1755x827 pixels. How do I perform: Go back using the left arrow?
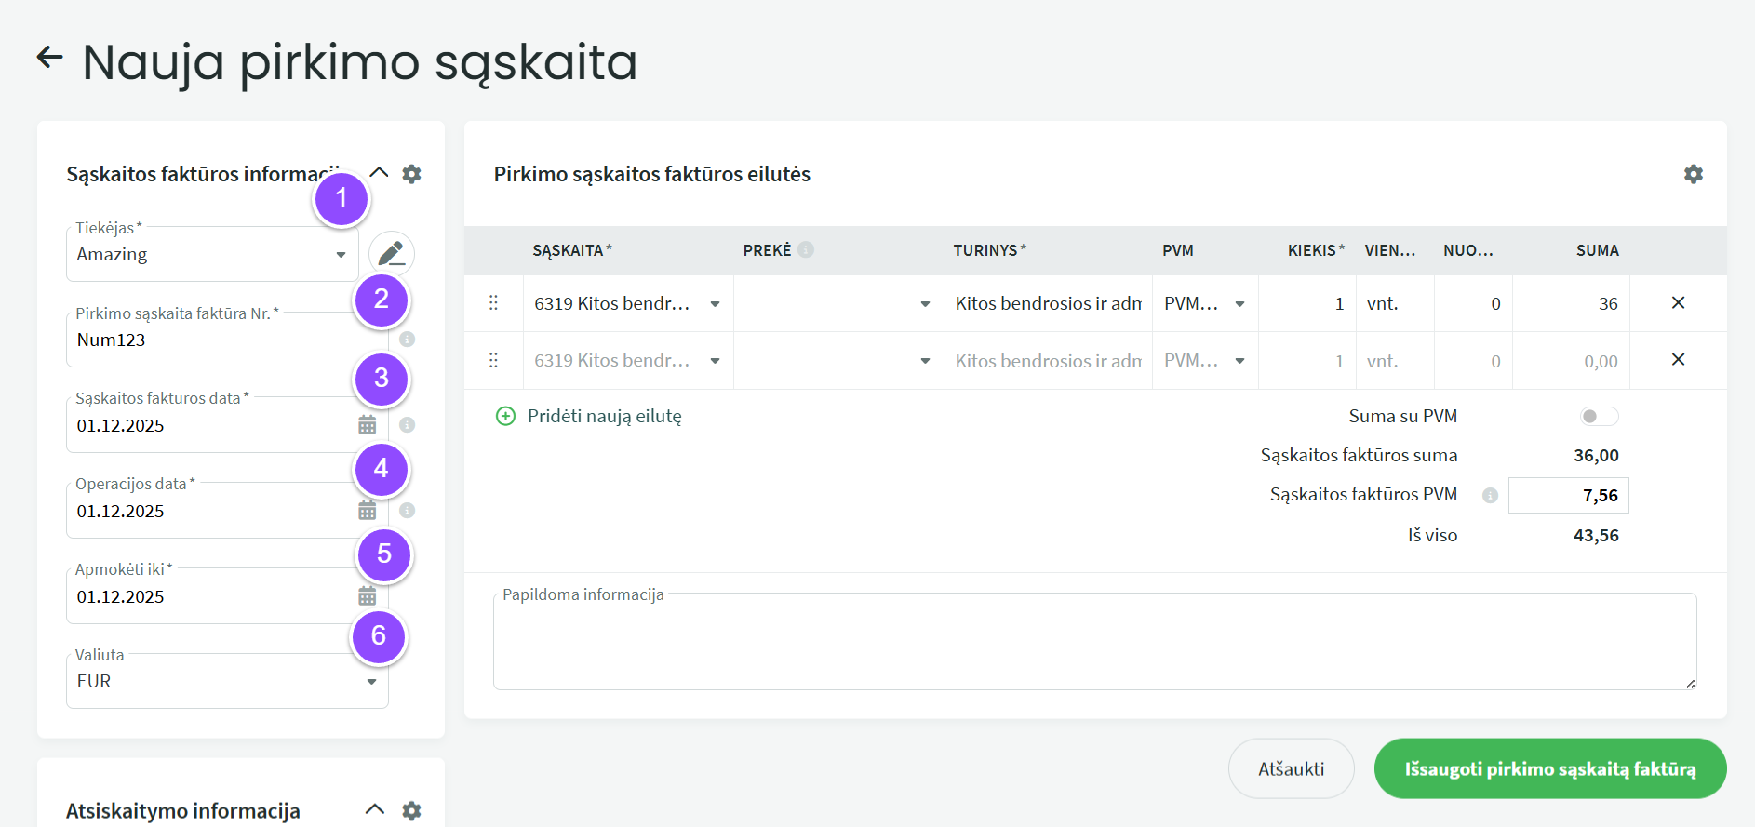click(49, 58)
